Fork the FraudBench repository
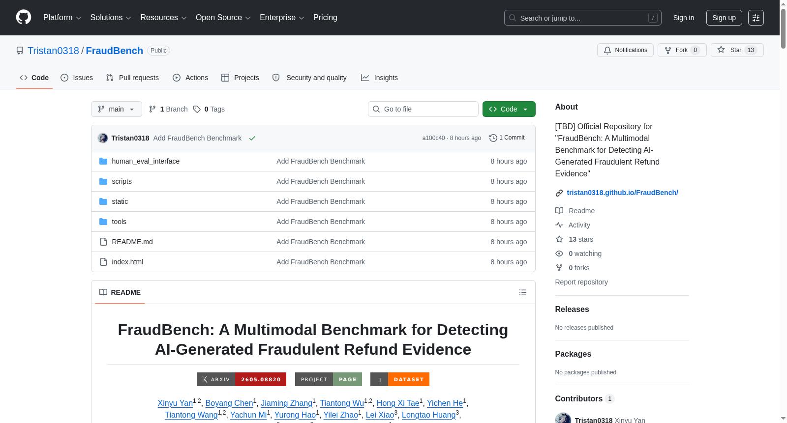Screen dimensions: 787x423 click(x=682, y=50)
